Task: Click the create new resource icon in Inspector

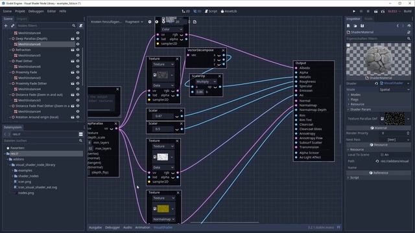Action: (349, 26)
